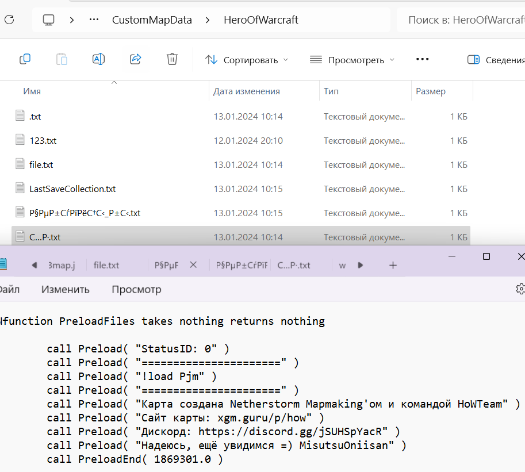Select the LastSaveCollection.txt file
Image resolution: width=525 pixels, height=472 pixels.
[72, 189]
